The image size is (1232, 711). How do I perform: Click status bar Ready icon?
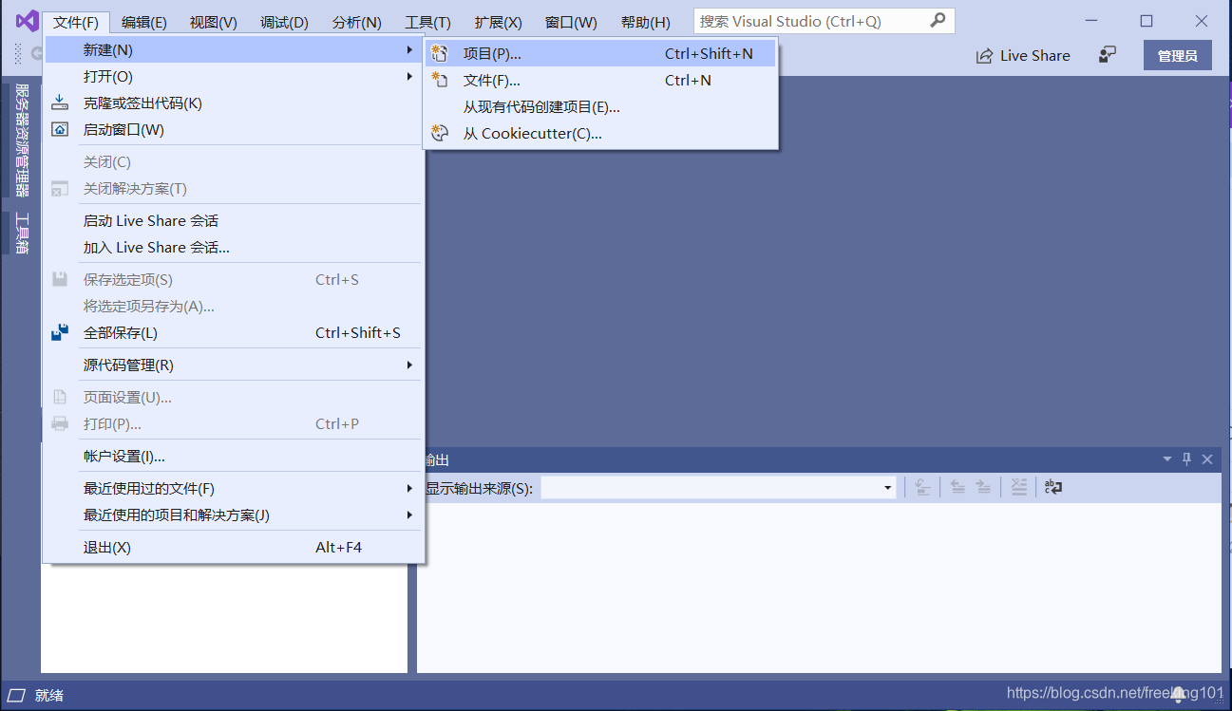tap(16, 696)
